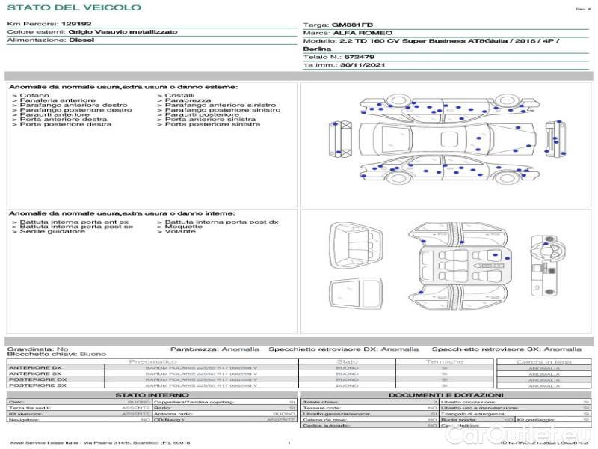Screen dimensions: 598x449
Task: Select the 'Cofano' anomaly item
Action: point(34,96)
